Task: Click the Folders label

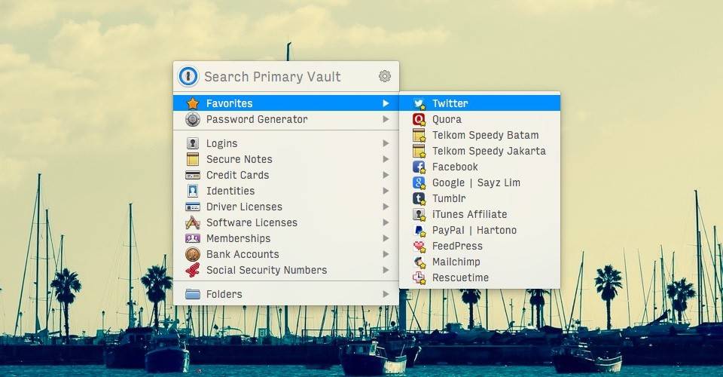Action: coord(224,294)
